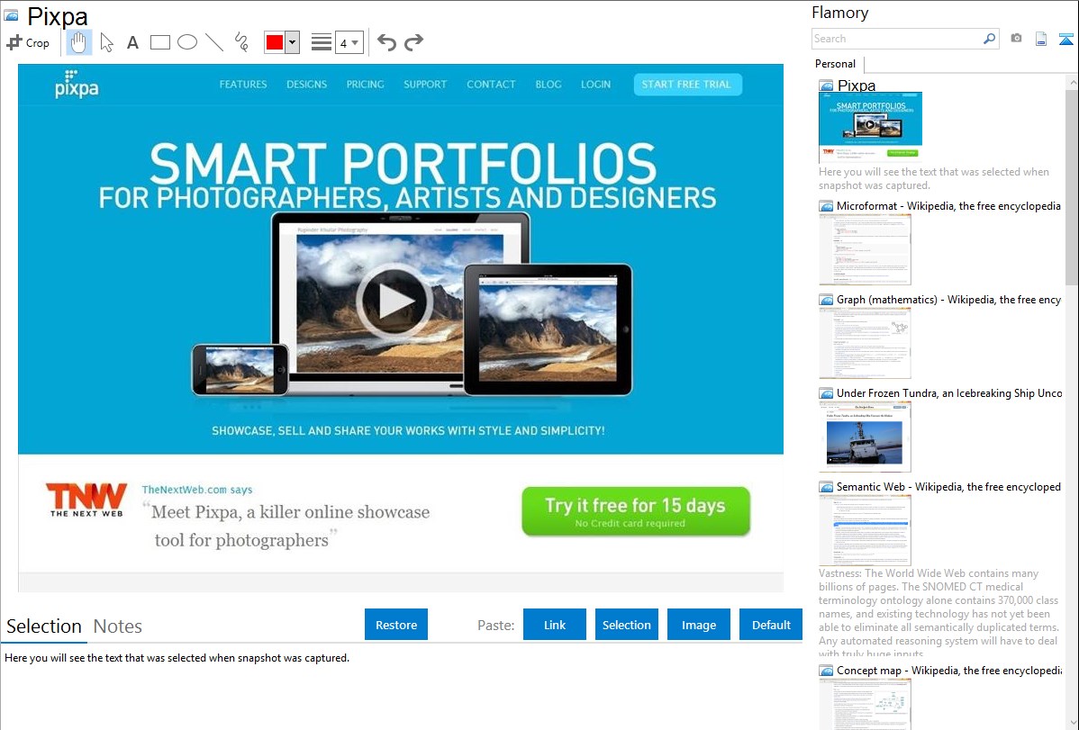Image resolution: width=1079 pixels, height=730 pixels.
Task: Click LOGIN in the Pixpa snapshot
Action: click(596, 84)
